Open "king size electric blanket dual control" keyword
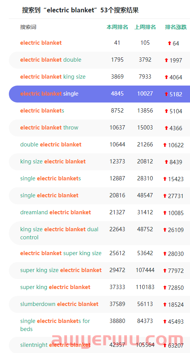Viewport: 190px width, 353px height. [59, 233]
